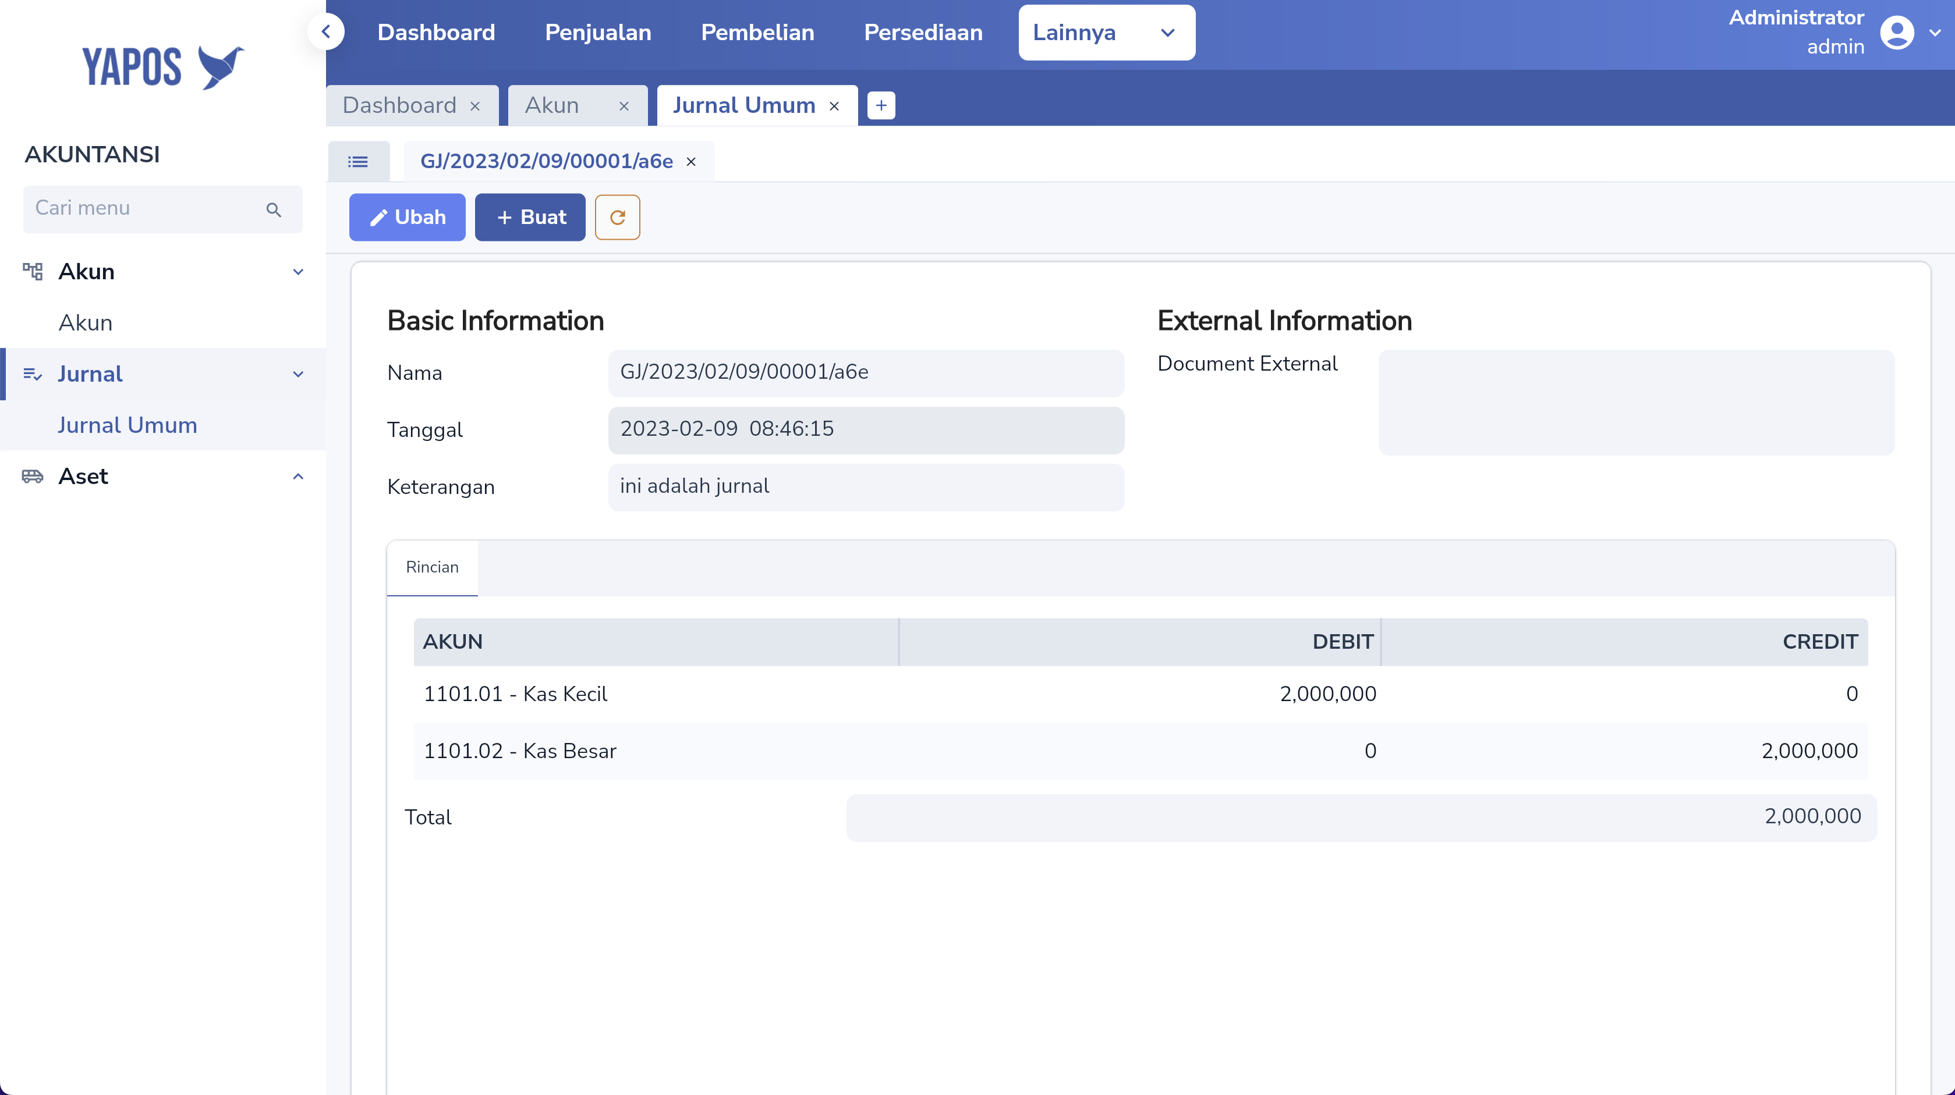Click the Kas Besar debit value 0
The height and width of the screenshot is (1095, 1955).
1370,752
